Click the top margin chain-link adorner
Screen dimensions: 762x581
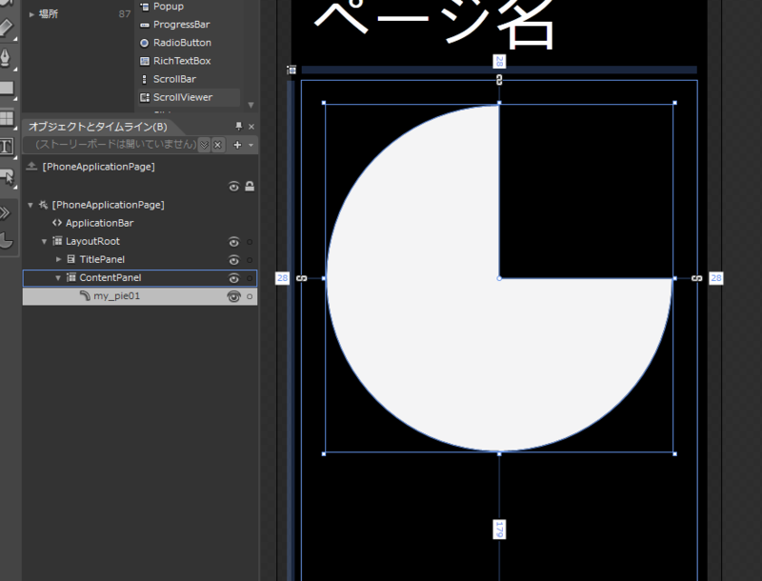(499, 80)
